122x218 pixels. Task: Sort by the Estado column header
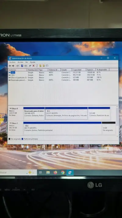66,70
